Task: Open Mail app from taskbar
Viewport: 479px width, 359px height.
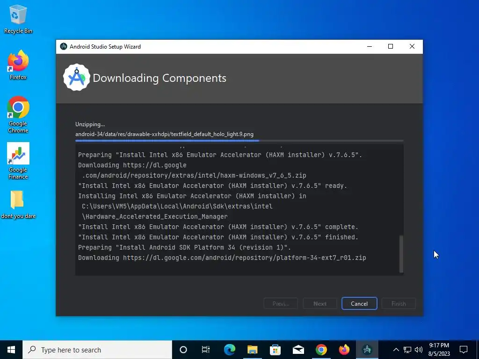Action: coord(298,350)
